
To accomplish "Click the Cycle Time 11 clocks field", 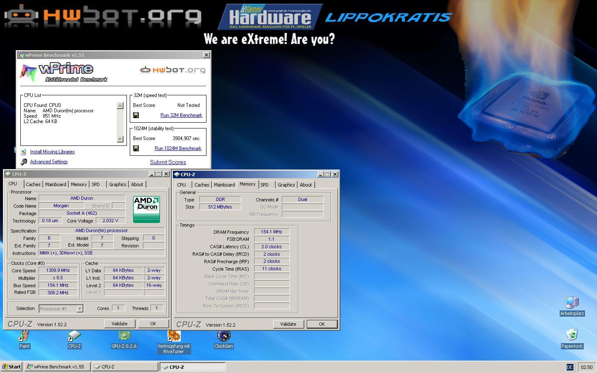I will coord(272,269).
